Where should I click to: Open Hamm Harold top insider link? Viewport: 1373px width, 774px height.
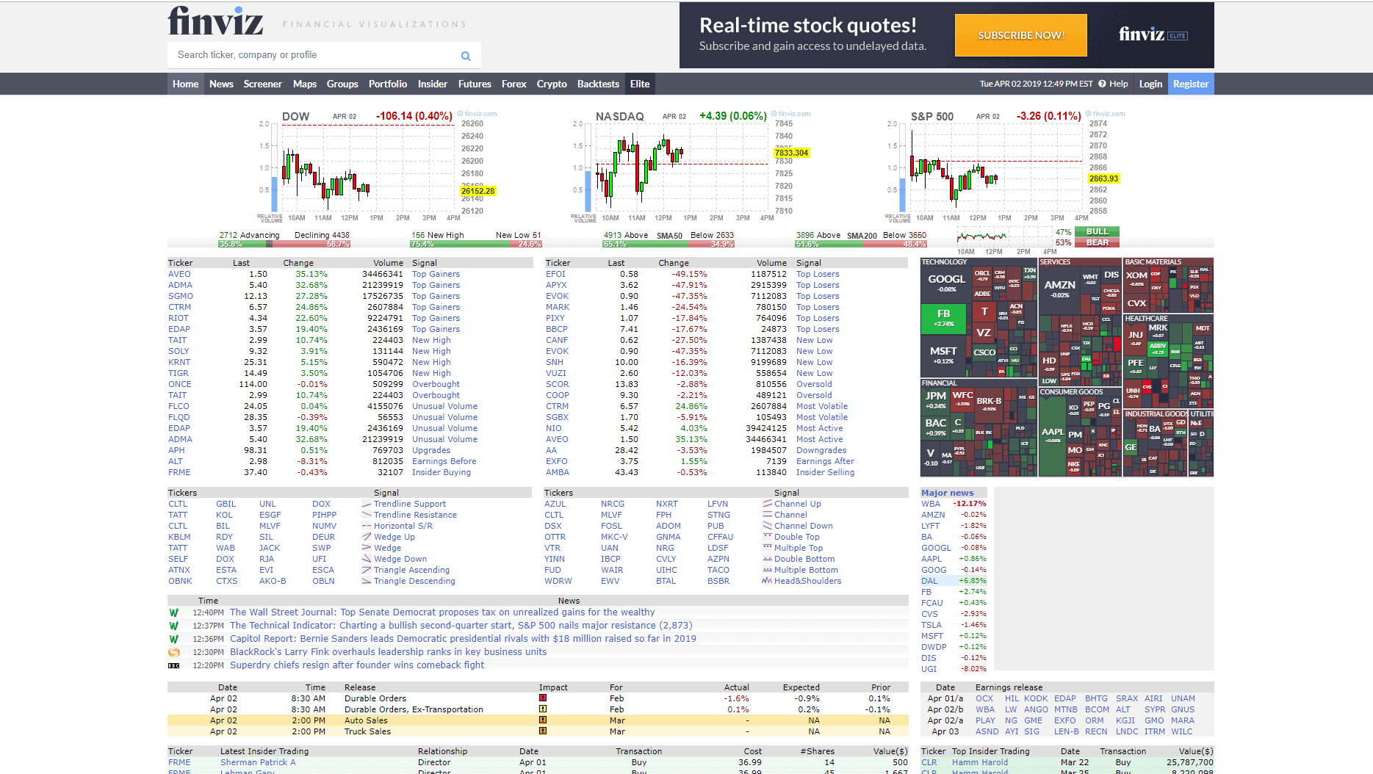point(980,762)
